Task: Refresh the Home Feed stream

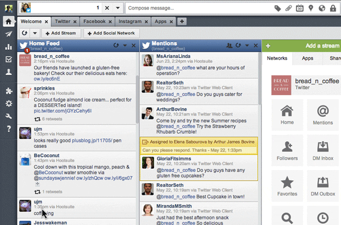Action: [116, 45]
